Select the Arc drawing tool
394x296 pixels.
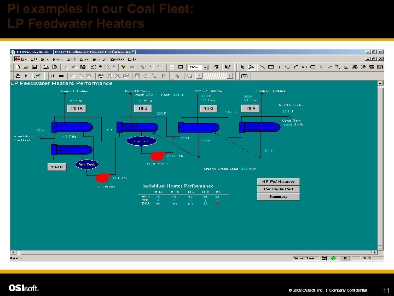[x=296, y=67]
